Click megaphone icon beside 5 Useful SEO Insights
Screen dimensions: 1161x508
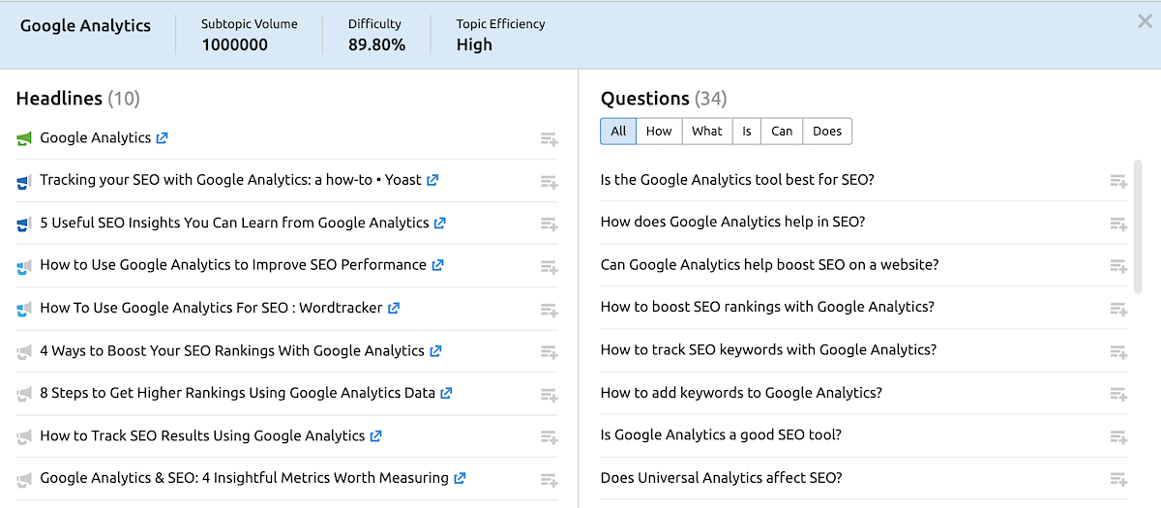24,224
